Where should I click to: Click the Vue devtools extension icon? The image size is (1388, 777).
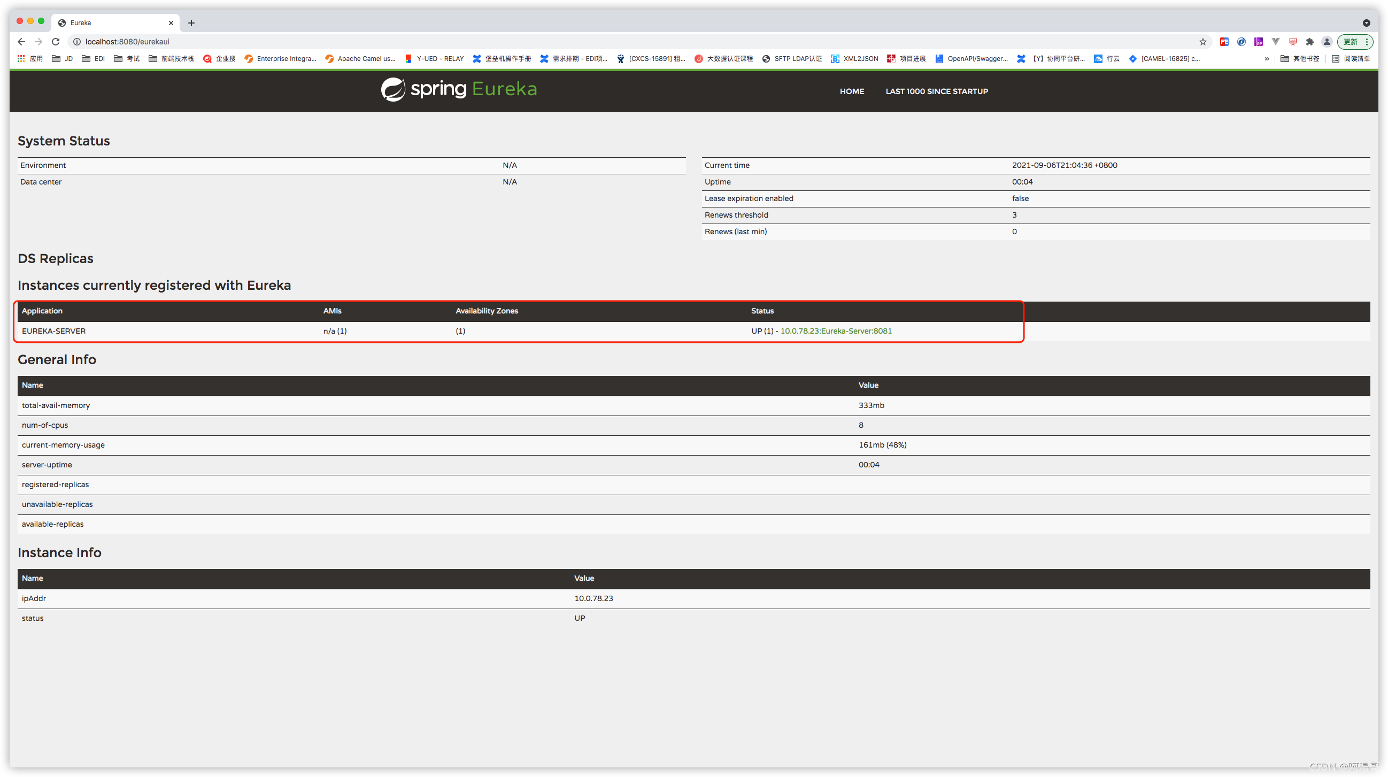[x=1275, y=42]
